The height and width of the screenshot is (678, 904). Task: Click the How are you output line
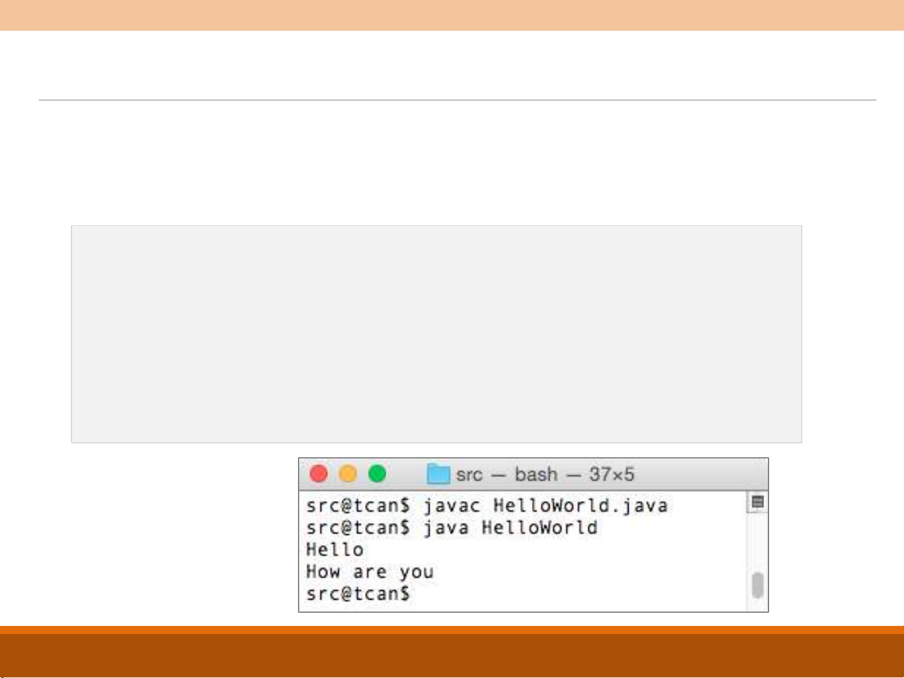pyautogui.click(x=370, y=572)
